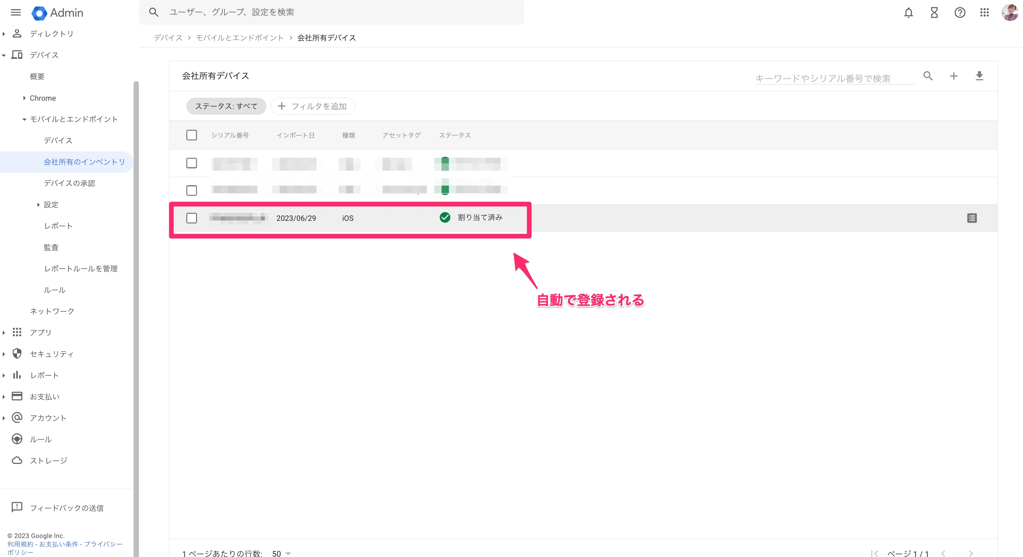Click the device list search icon

pos(928,76)
